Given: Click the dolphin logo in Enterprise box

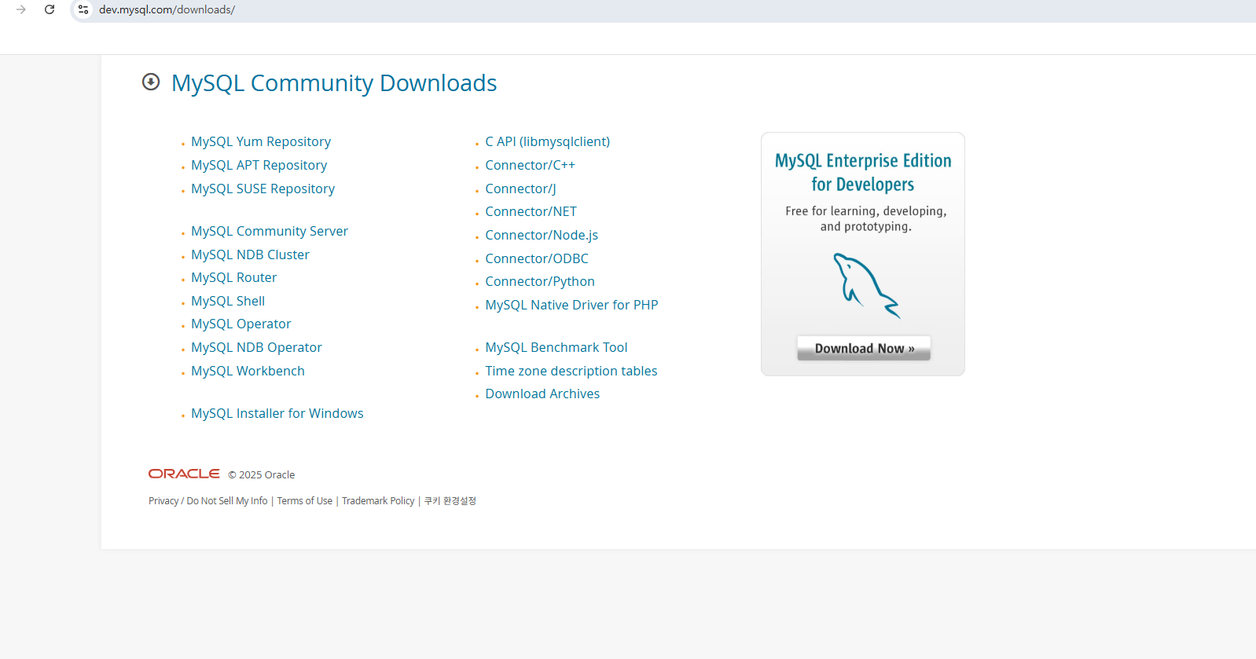Looking at the screenshot, I should [866, 285].
